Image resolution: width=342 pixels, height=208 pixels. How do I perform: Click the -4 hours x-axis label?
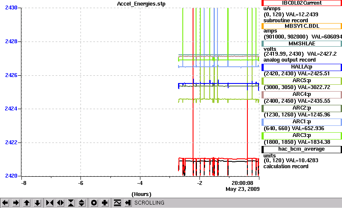(140, 183)
